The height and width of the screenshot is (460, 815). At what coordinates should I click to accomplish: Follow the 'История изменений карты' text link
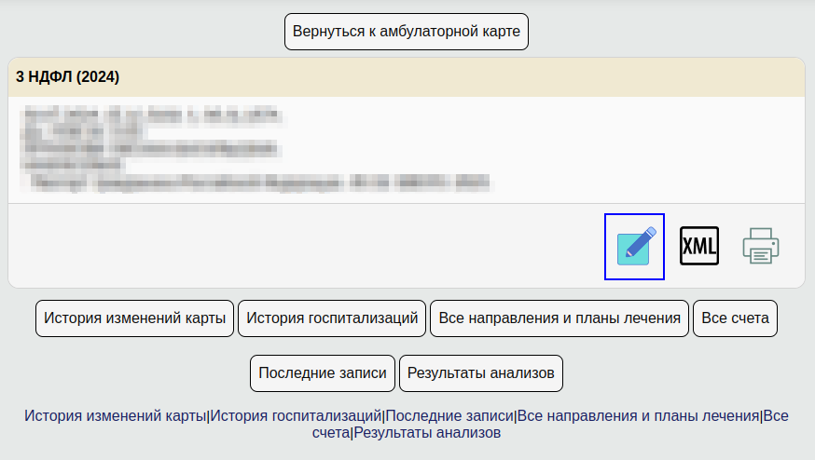coord(115,416)
